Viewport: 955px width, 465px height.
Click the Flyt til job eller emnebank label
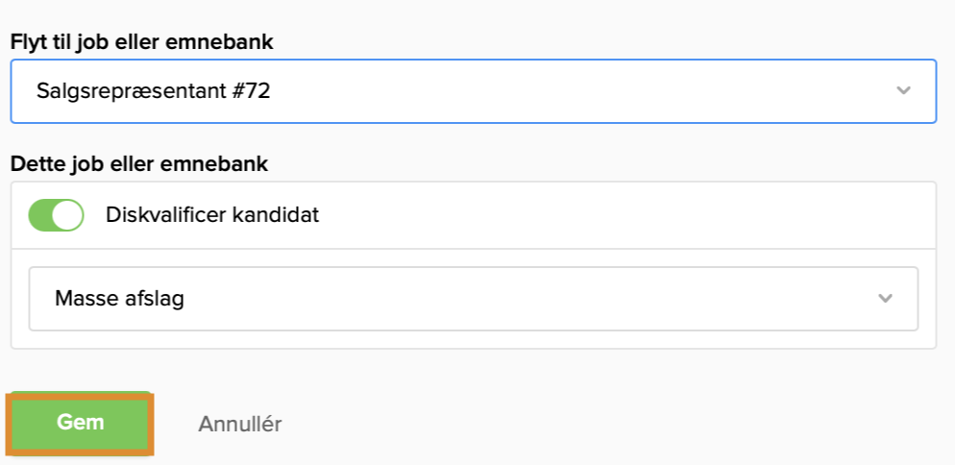tap(142, 42)
